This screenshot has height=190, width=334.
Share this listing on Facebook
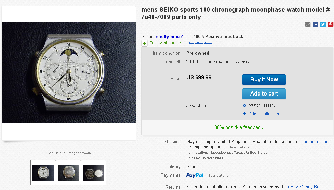click(315, 24)
